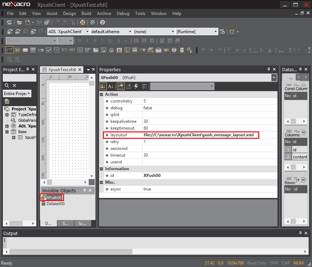Toggle the events lightning view in Properties
This screenshot has height=267, width=312.
coord(136,87)
